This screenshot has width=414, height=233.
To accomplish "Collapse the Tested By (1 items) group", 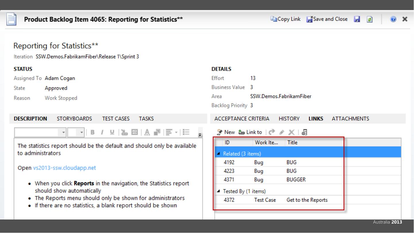I will (x=219, y=191).
